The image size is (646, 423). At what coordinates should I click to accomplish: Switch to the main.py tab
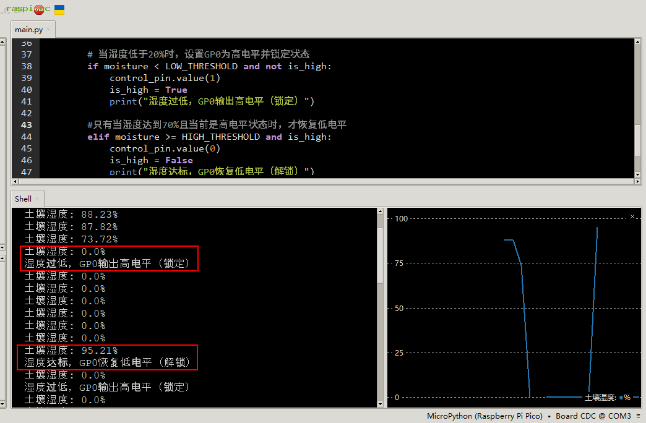pyautogui.click(x=28, y=29)
